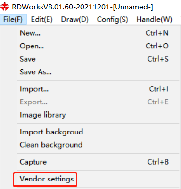
Task: Click the Ctrl+8 shortcut beside Capture
Action: [x=158, y=162]
